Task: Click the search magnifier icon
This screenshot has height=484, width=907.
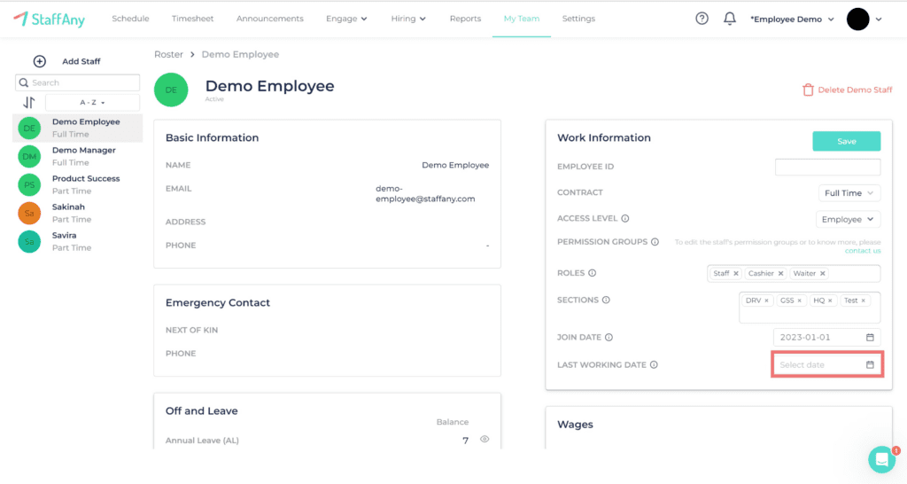Action: point(24,82)
